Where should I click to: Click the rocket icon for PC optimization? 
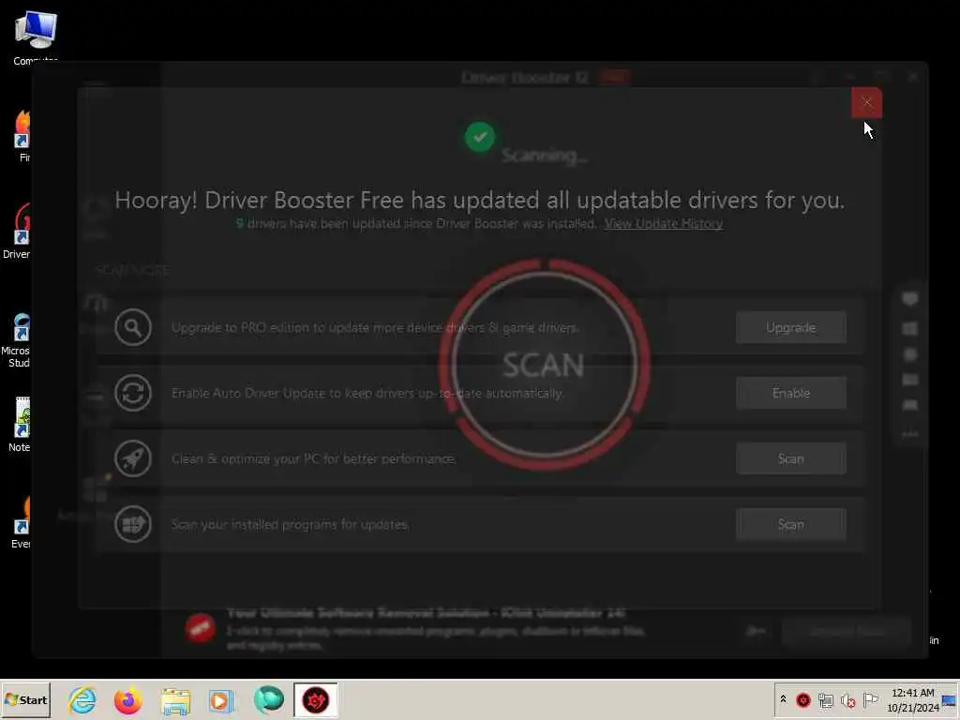[133, 458]
